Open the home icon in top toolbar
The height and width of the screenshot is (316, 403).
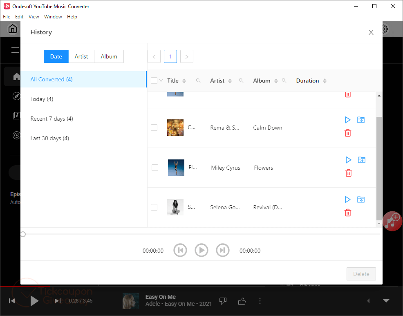tap(13, 29)
